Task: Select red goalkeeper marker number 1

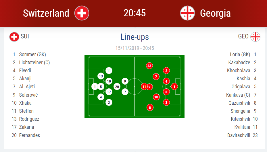Action: coord(174,87)
